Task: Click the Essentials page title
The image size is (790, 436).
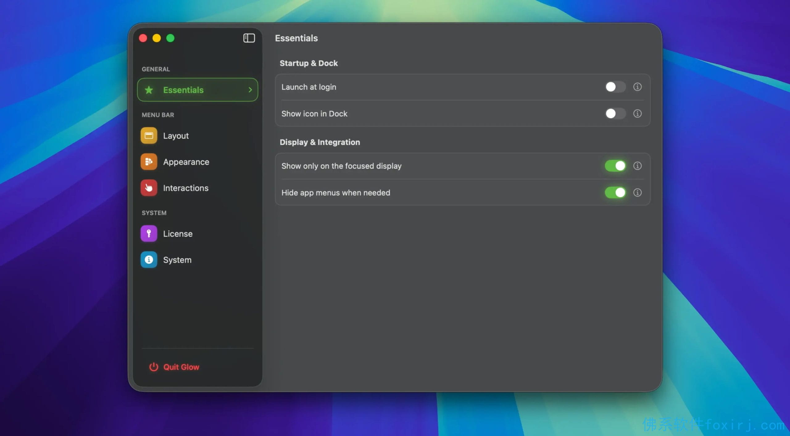Action: tap(296, 38)
